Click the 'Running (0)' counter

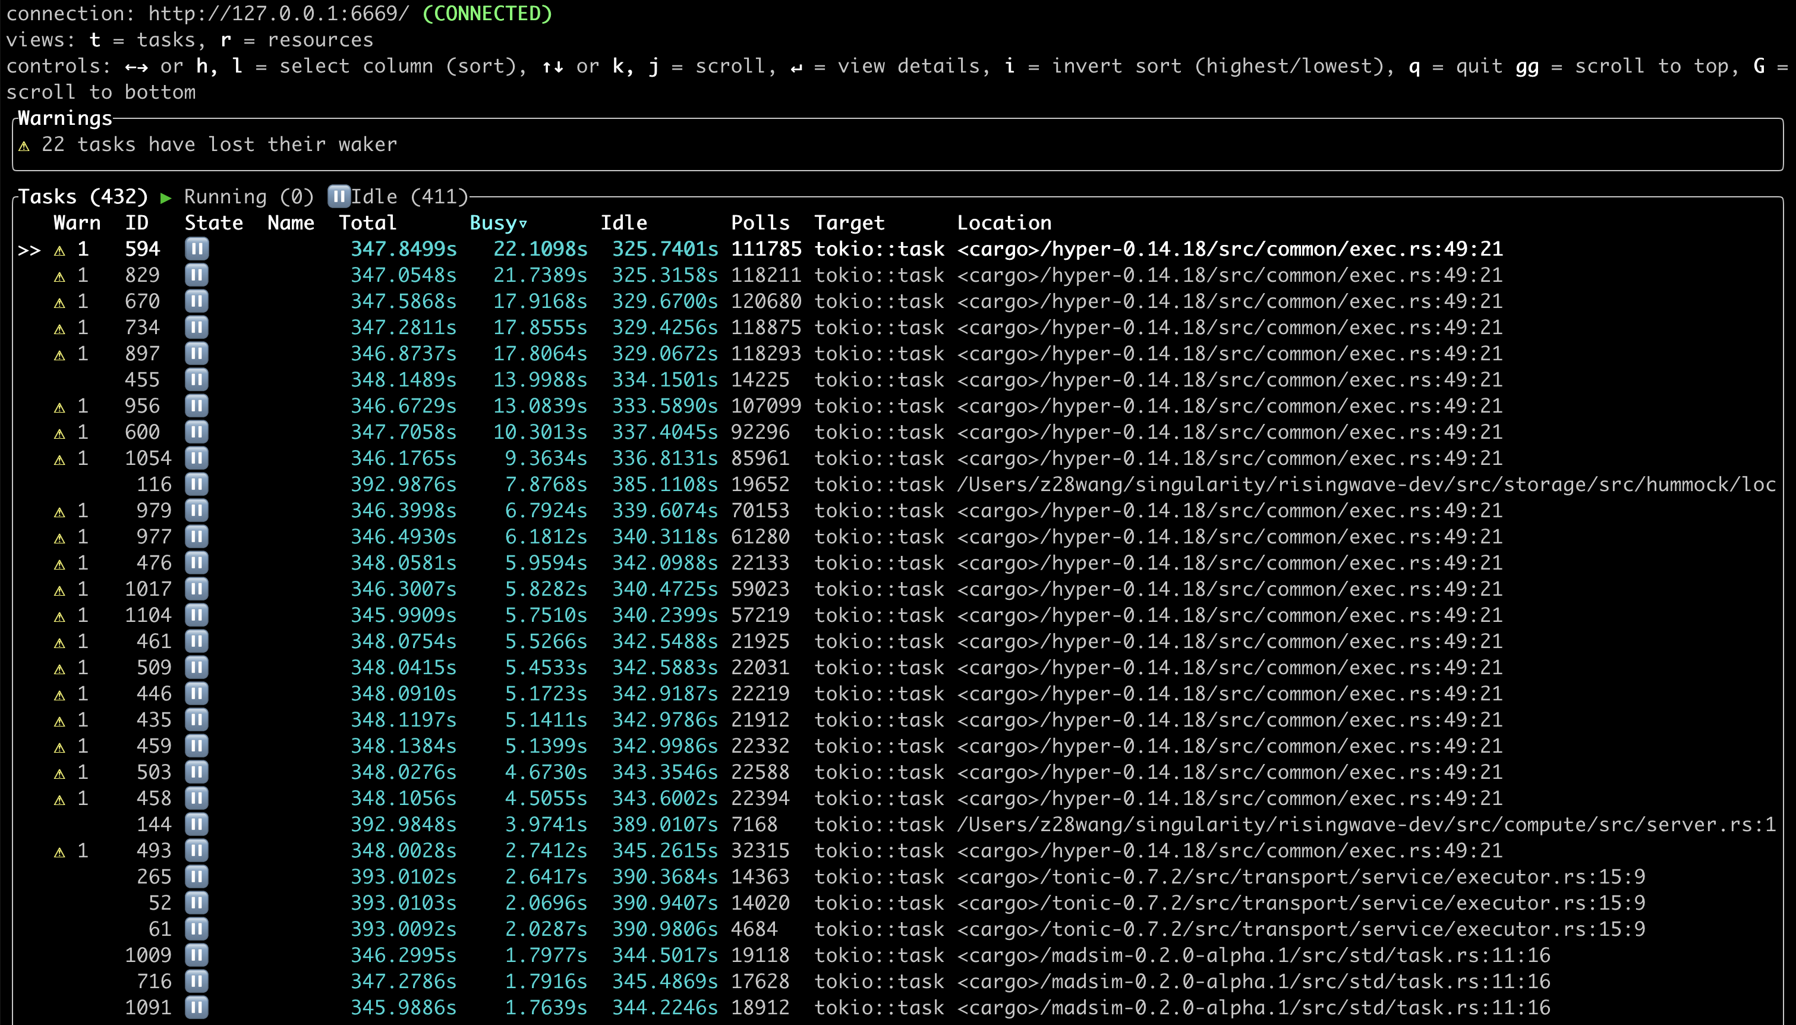pos(250,196)
